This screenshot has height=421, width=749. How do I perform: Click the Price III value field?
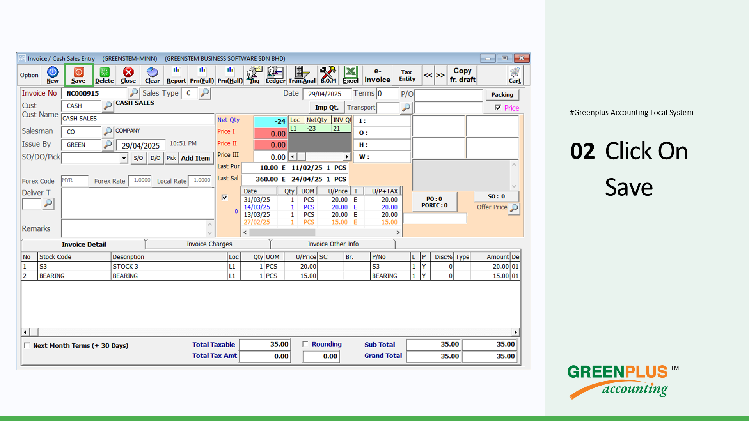[x=270, y=157]
